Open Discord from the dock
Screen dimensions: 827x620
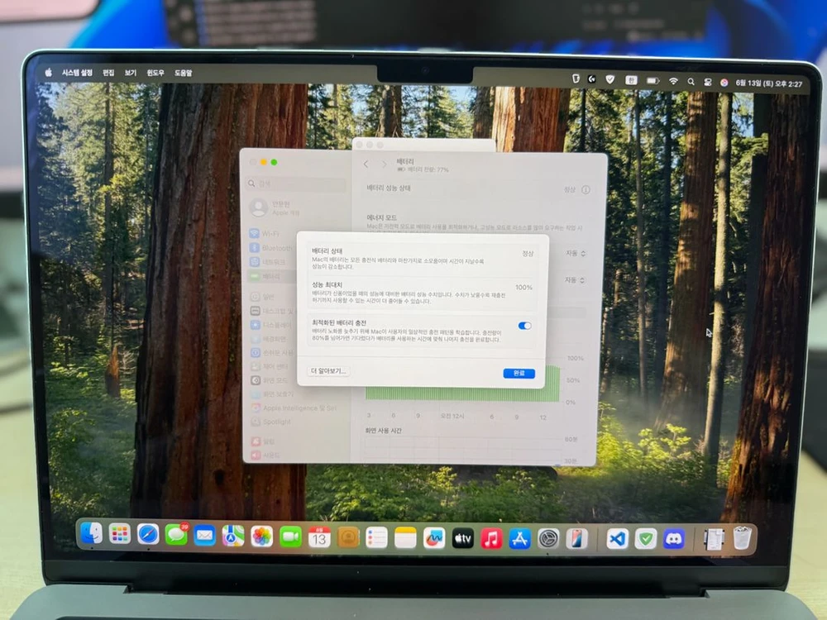click(x=673, y=539)
